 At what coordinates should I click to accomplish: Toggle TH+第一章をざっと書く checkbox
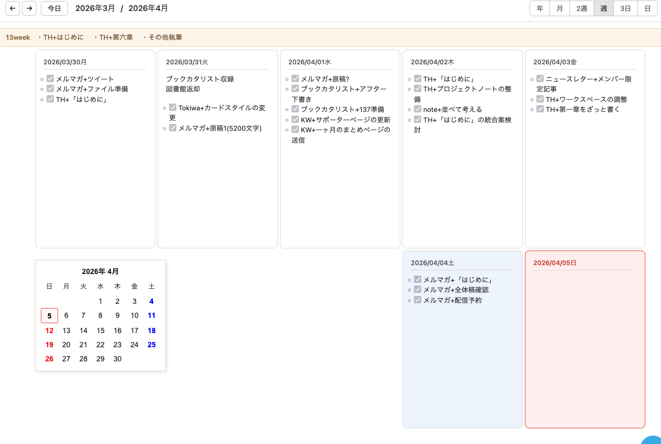pos(540,109)
